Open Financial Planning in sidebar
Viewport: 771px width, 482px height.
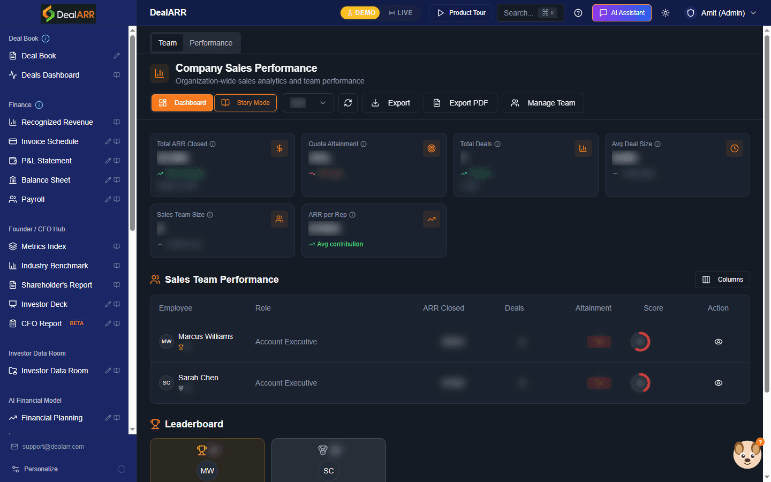tap(52, 418)
